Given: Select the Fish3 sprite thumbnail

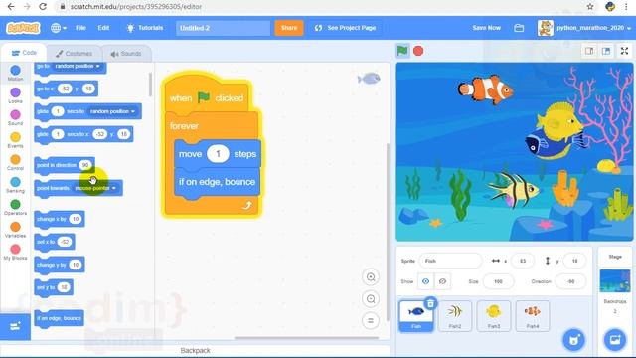Looking at the screenshot, I should click(x=494, y=316).
